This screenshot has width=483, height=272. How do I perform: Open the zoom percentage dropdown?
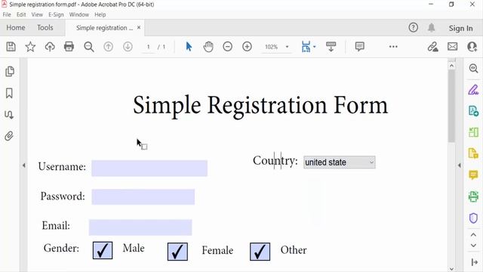click(x=287, y=47)
